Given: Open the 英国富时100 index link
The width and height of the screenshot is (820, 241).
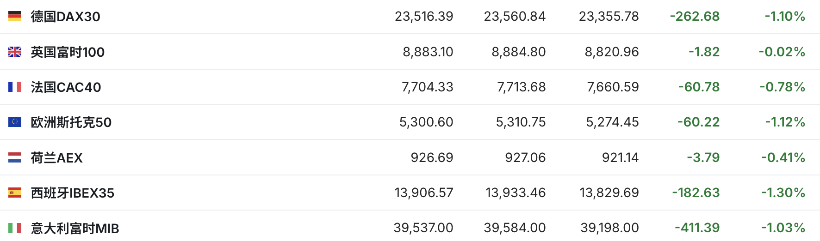Looking at the screenshot, I should click(68, 52).
